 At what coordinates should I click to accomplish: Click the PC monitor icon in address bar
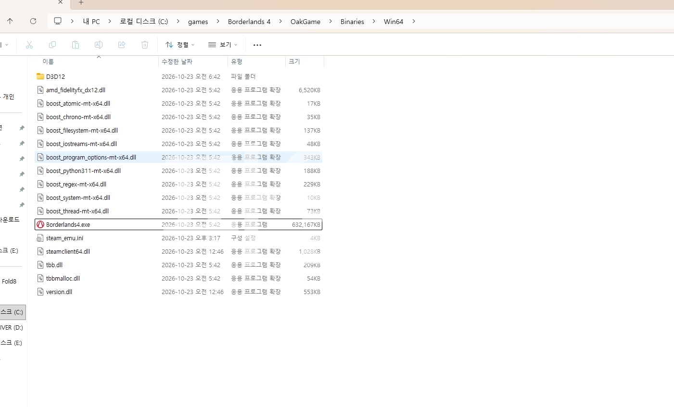[x=58, y=21]
